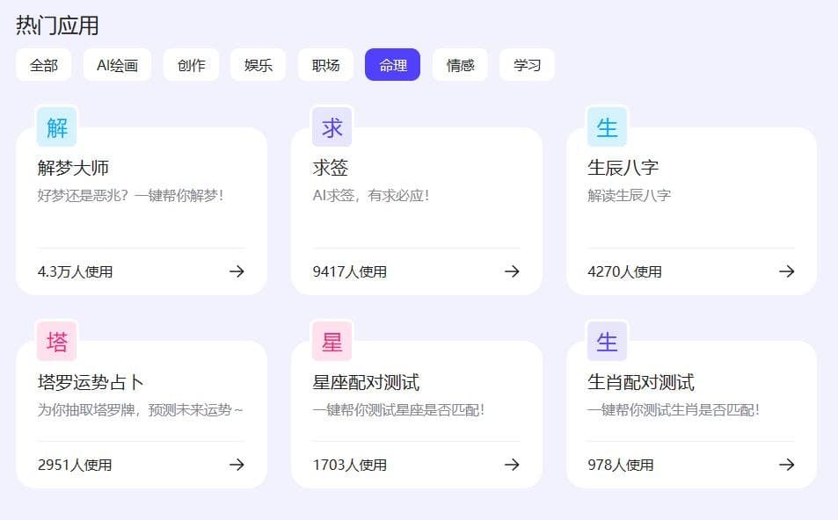Click the arrow on the 塔罗运势占卜 card

(237, 465)
